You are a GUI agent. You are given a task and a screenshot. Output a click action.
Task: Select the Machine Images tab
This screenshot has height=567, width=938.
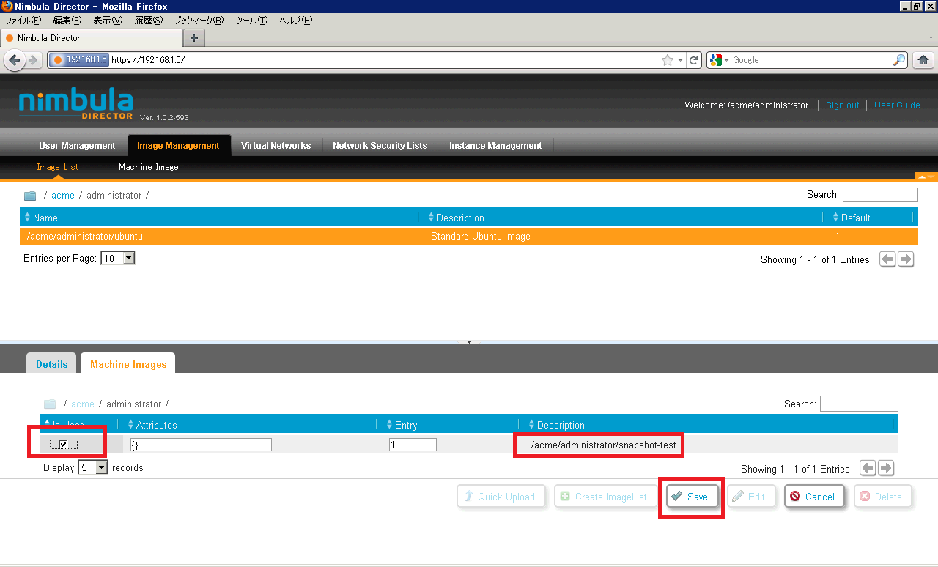pos(128,364)
